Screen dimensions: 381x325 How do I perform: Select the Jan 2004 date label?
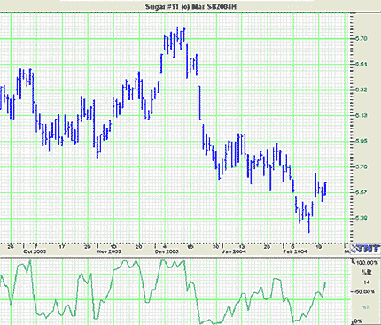point(234,251)
